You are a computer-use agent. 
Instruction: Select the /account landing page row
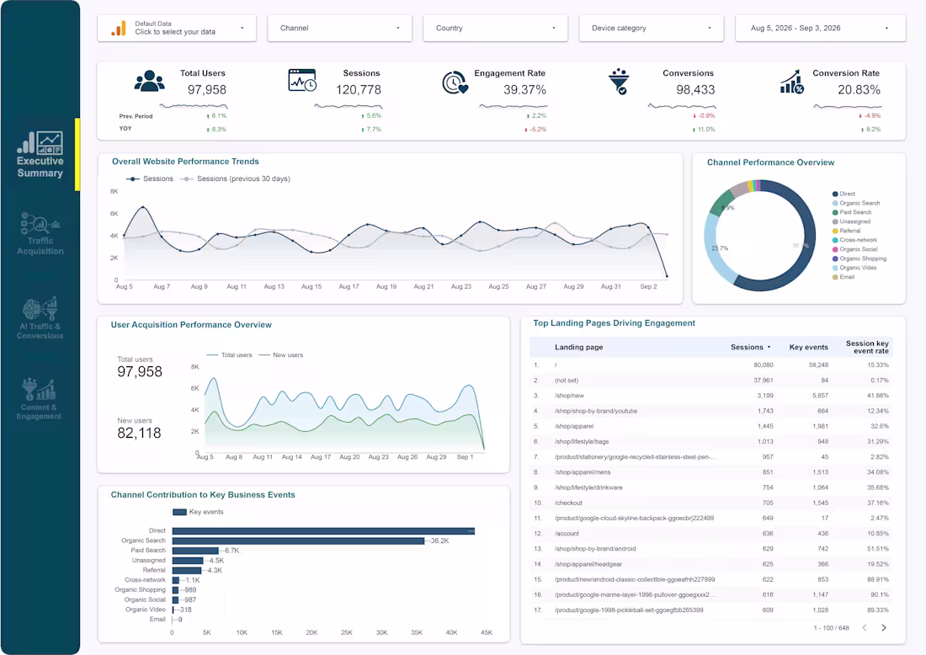pos(711,534)
